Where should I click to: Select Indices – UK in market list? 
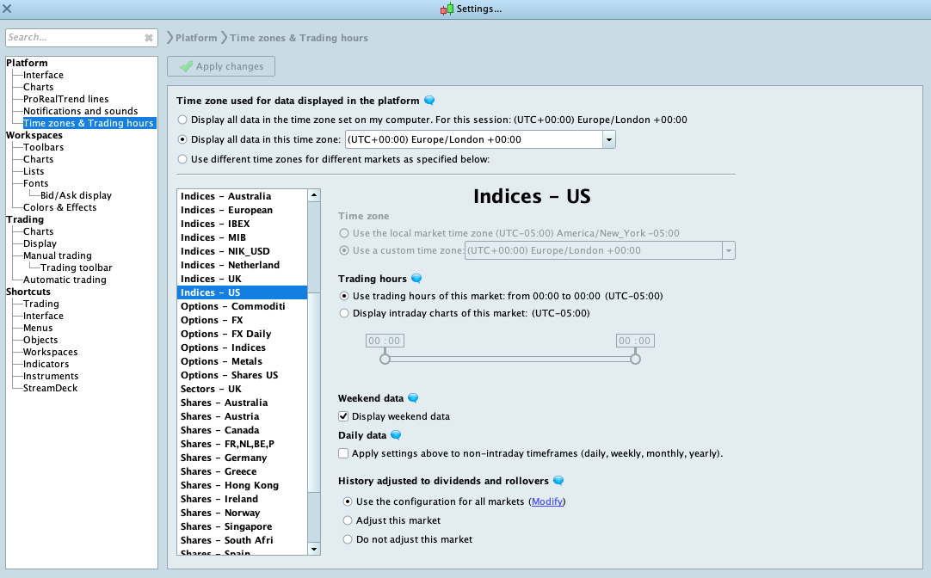tap(243, 279)
